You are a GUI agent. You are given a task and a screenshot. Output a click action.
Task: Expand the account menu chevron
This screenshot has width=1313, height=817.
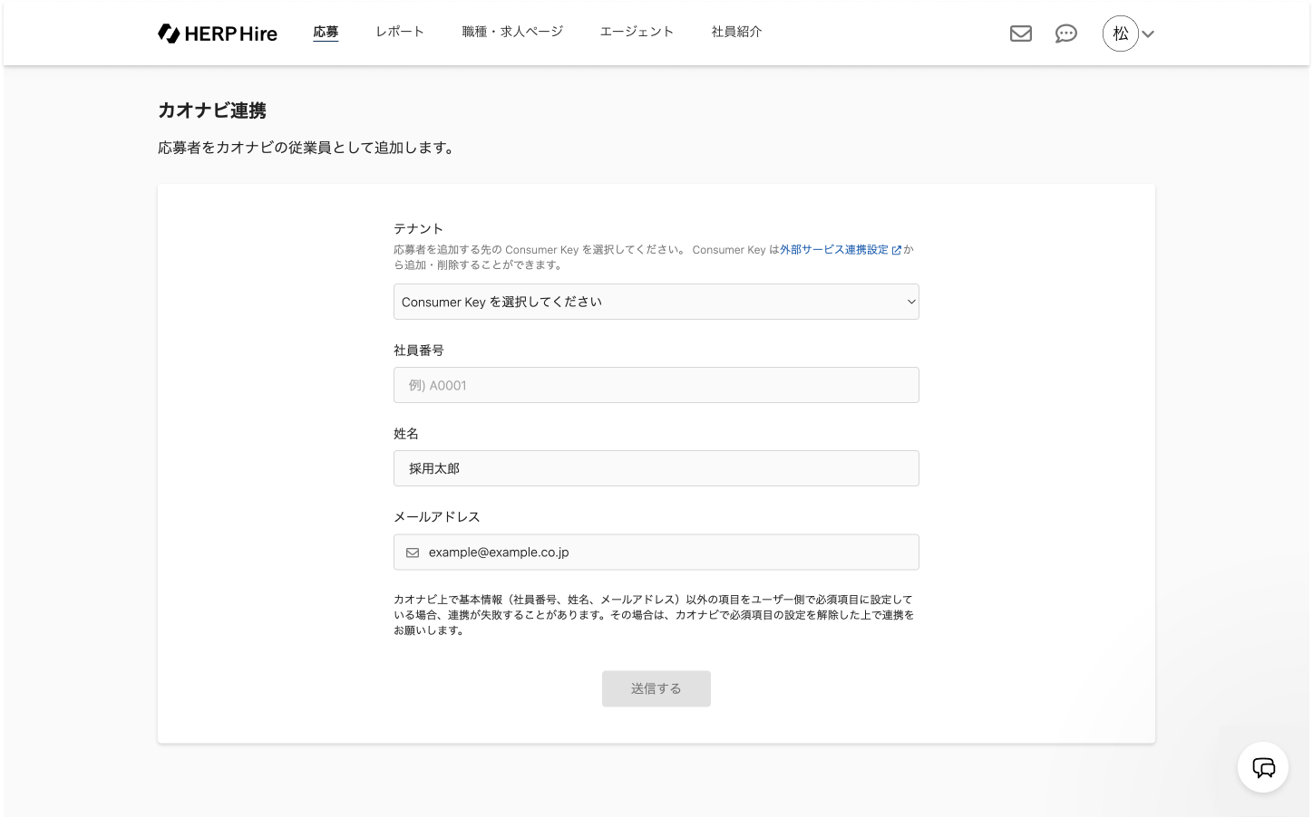(x=1148, y=34)
